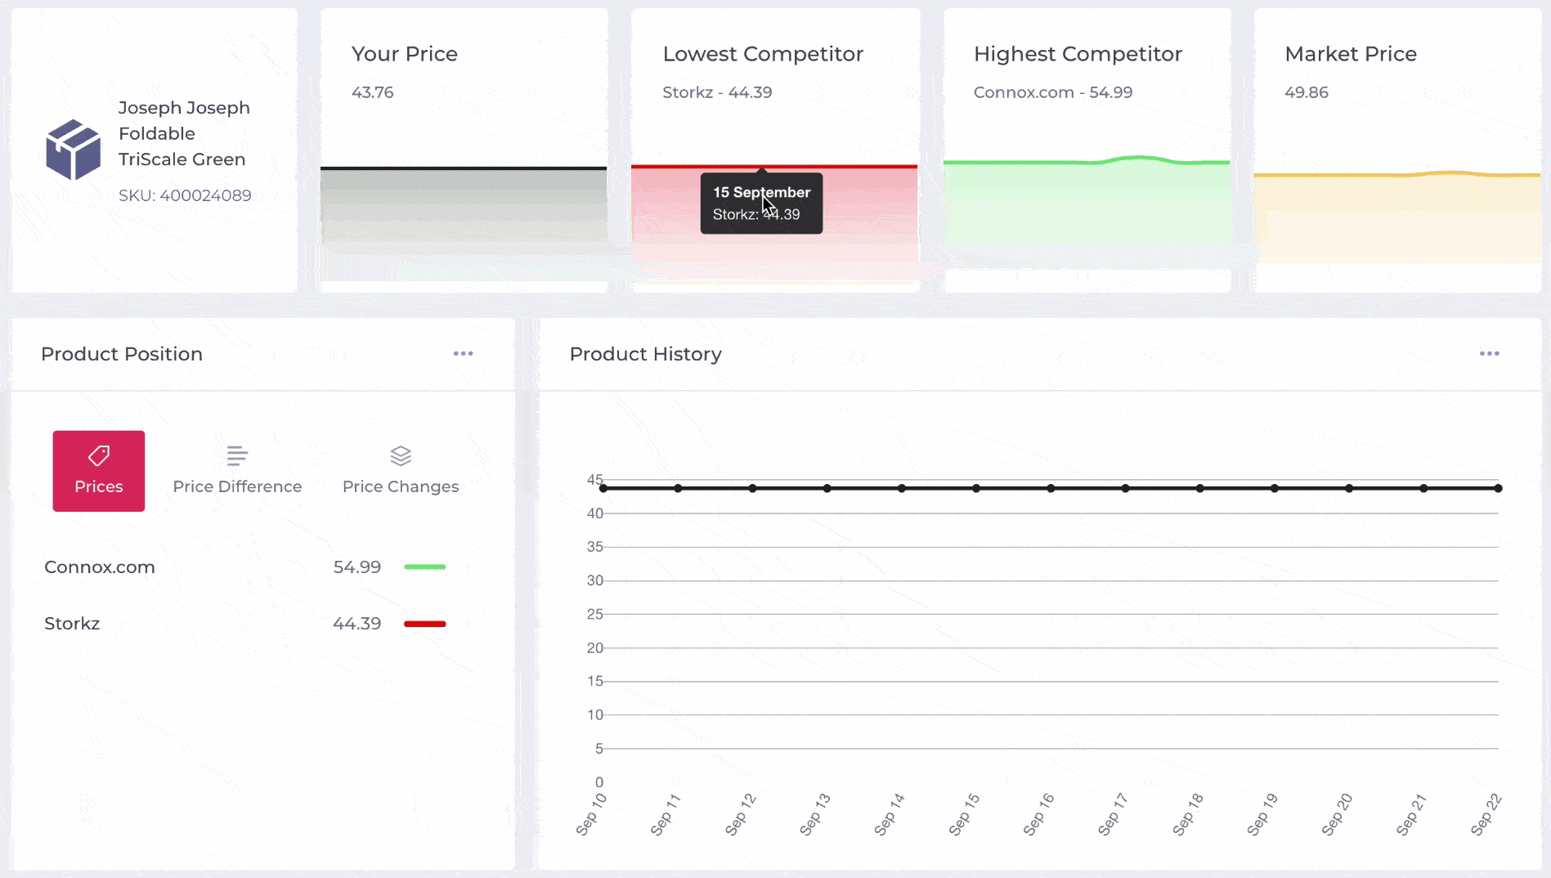
Task: Click the red Storkz color bar
Action: click(x=425, y=624)
